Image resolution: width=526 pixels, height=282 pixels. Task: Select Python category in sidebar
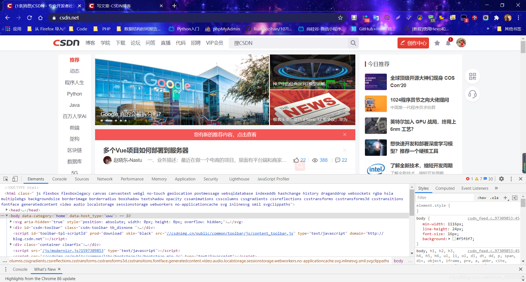tap(75, 94)
